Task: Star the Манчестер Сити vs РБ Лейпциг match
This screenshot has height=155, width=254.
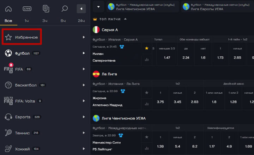Action: [146, 137]
